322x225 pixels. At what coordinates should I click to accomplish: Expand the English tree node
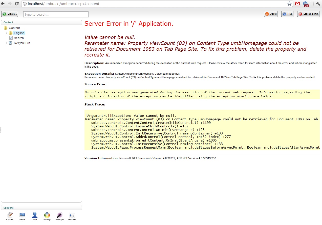(x=7, y=33)
